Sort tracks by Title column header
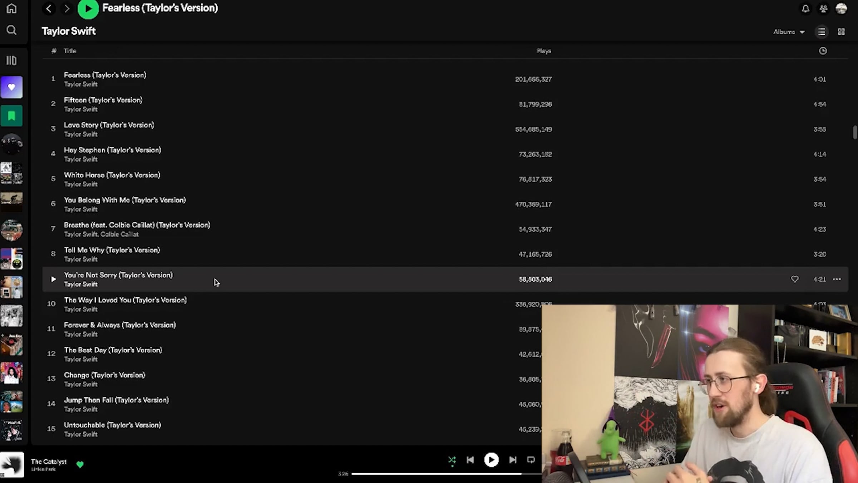The width and height of the screenshot is (858, 483). point(70,51)
